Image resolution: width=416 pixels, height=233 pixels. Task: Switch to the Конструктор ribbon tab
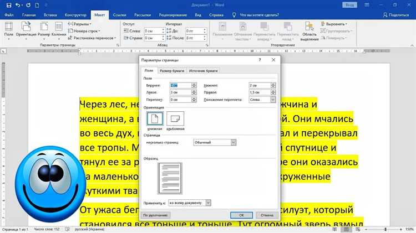click(75, 15)
